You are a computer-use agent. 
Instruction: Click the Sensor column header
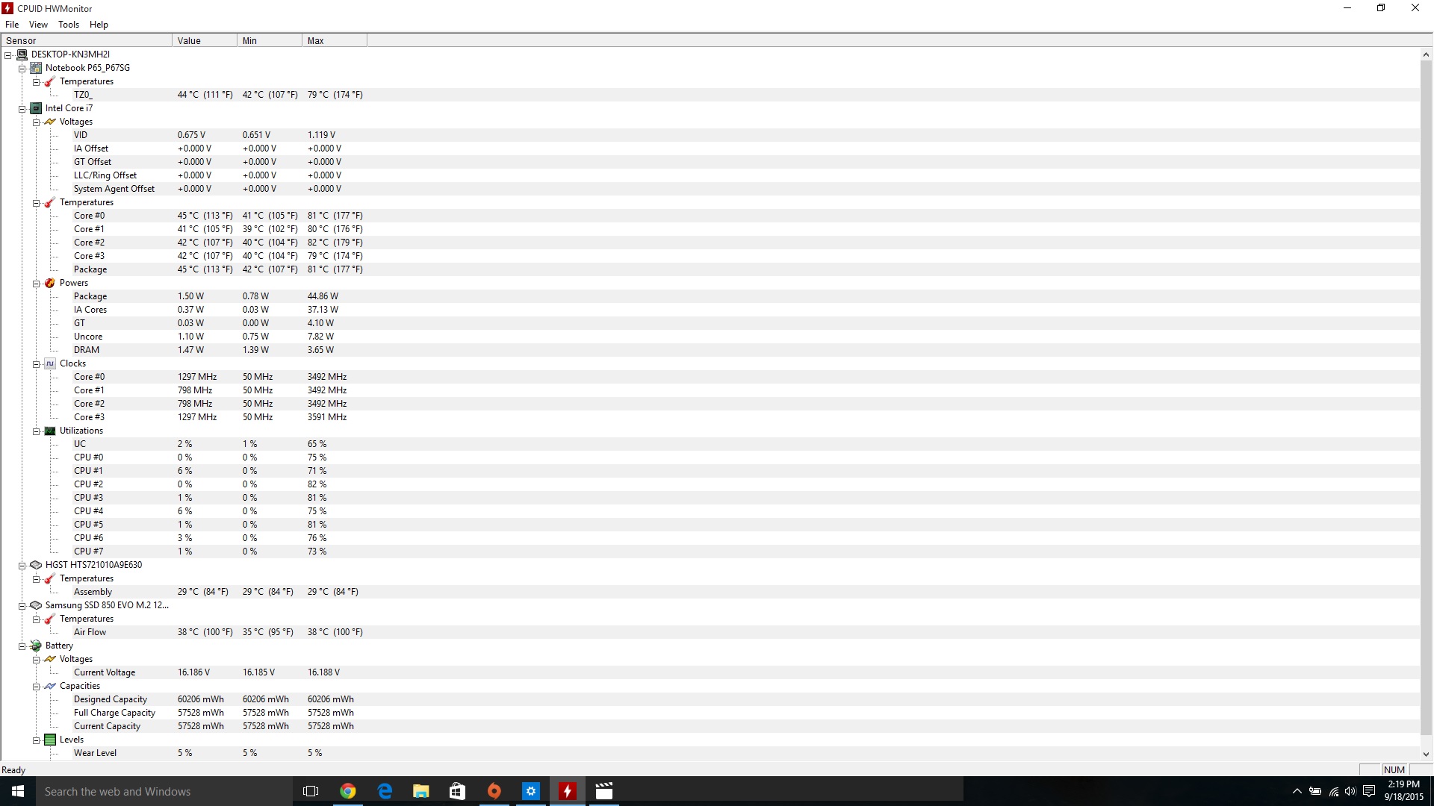pyautogui.click(x=87, y=41)
